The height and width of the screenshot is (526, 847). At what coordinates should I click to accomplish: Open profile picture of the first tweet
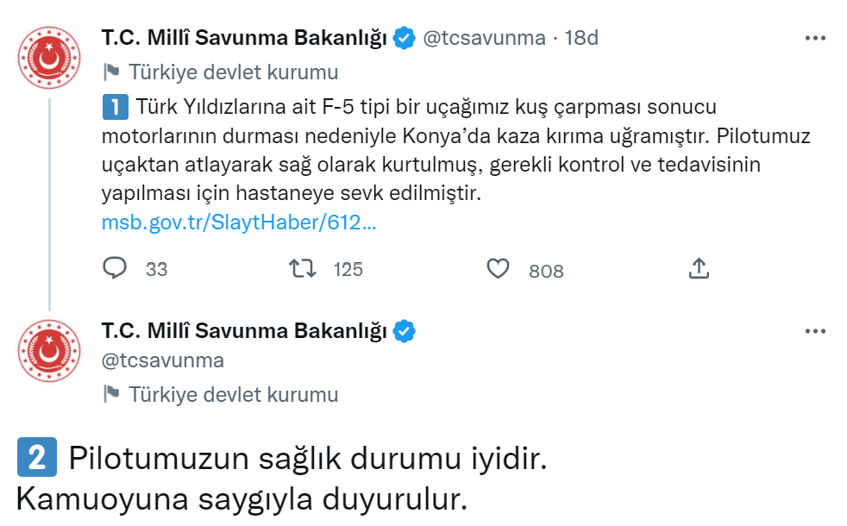[49, 57]
